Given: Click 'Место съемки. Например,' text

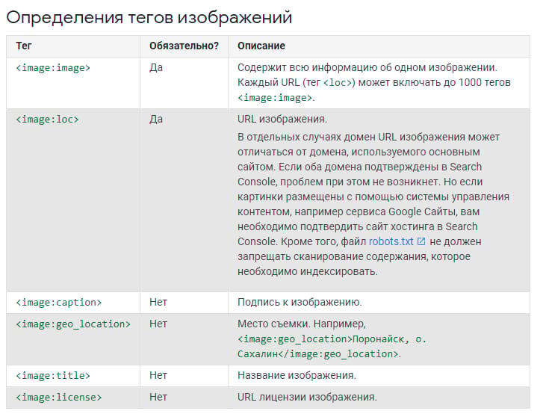Looking at the screenshot, I should point(302,324).
